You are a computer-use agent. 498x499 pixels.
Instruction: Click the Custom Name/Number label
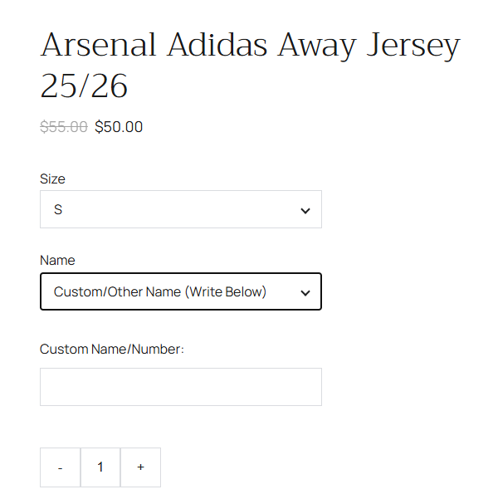click(x=111, y=349)
